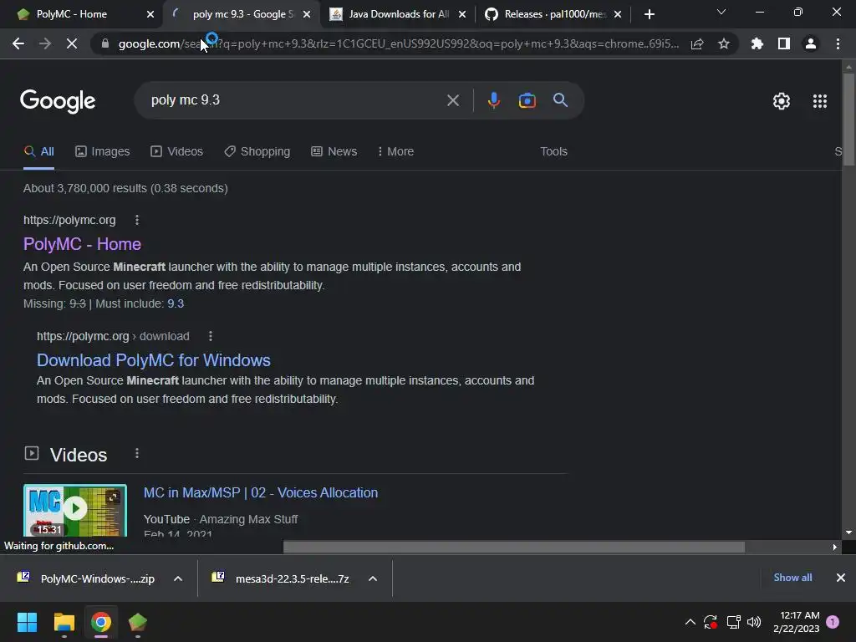Open the Chrome profile icon
Image resolution: width=856 pixels, height=642 pixels.
point(811,43)
